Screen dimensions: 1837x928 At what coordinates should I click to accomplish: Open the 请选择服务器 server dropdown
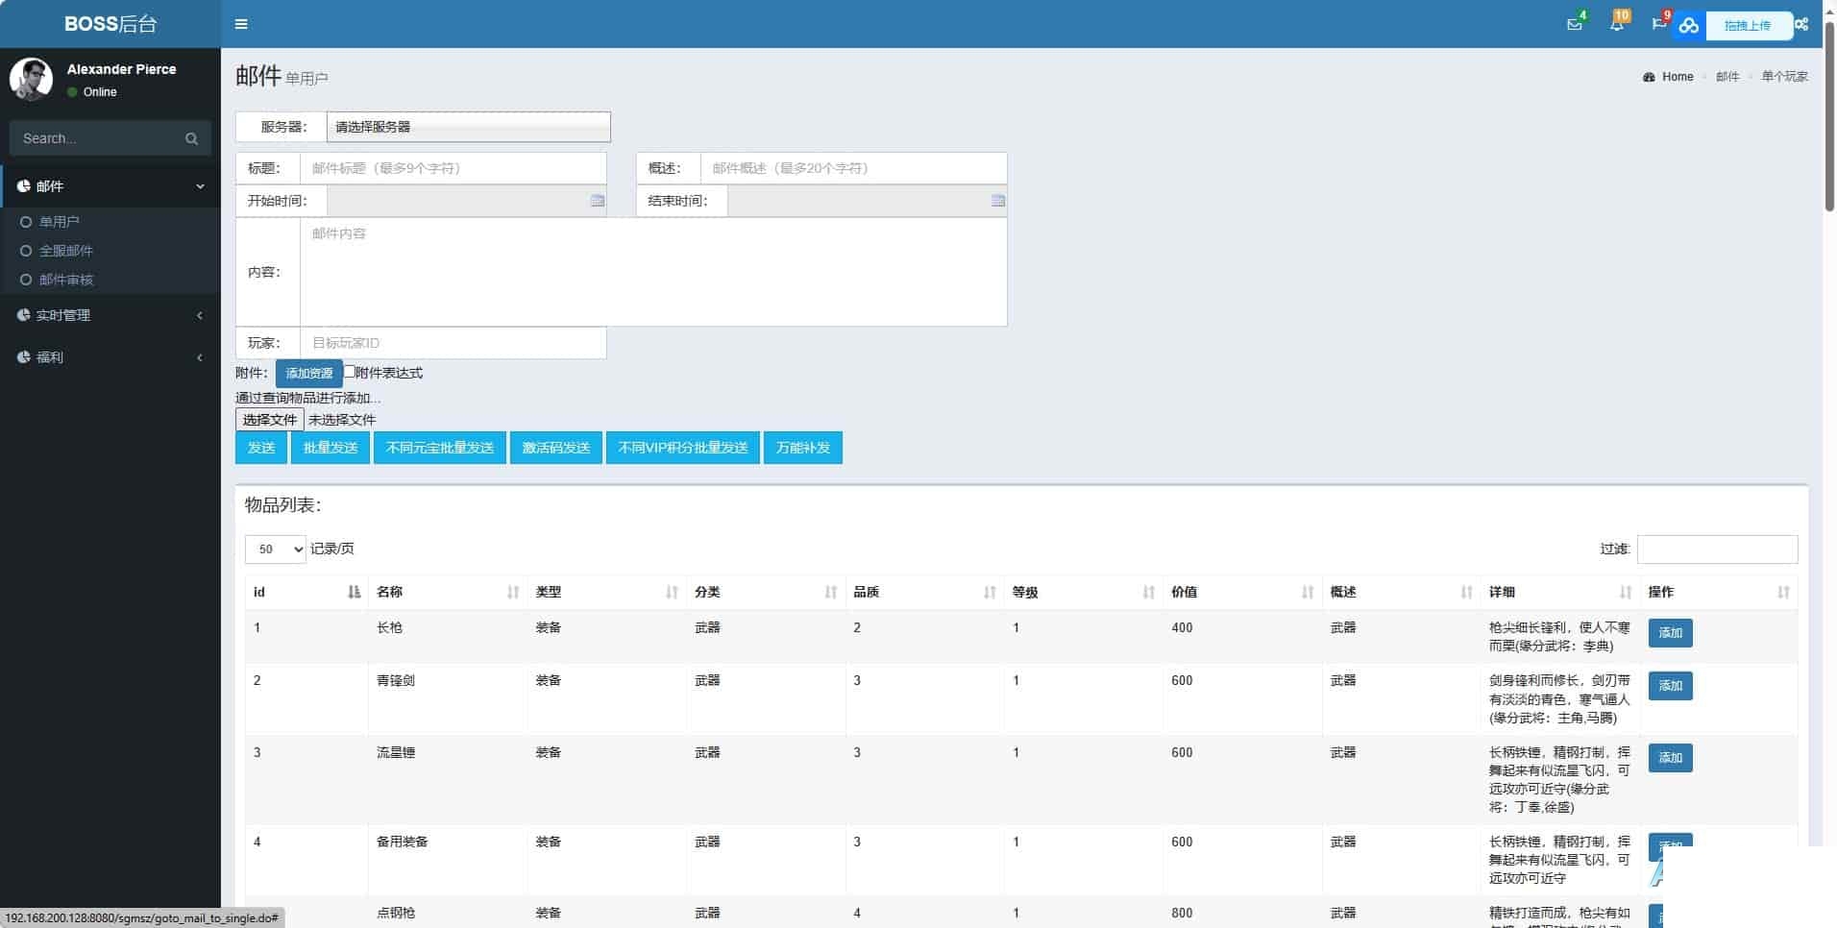[469, 127]
